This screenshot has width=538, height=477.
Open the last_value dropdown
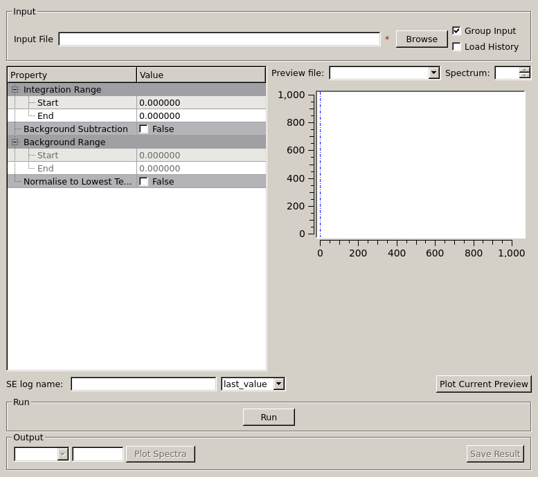(278, 384)
